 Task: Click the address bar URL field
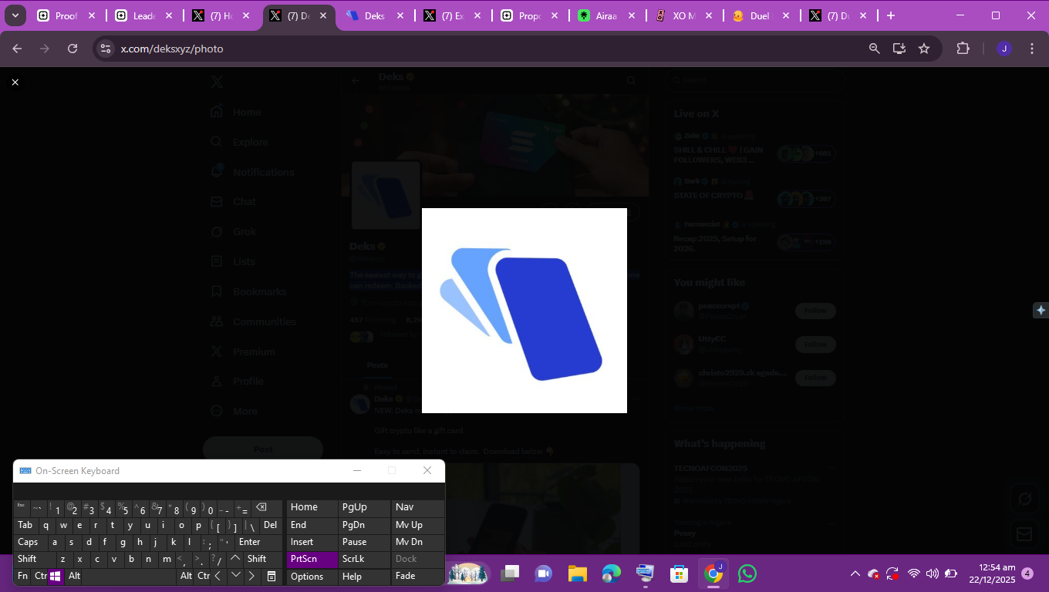tap(463, 49)
